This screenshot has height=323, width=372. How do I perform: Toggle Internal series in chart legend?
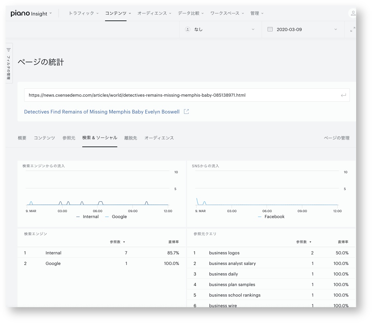coord(87,216)
